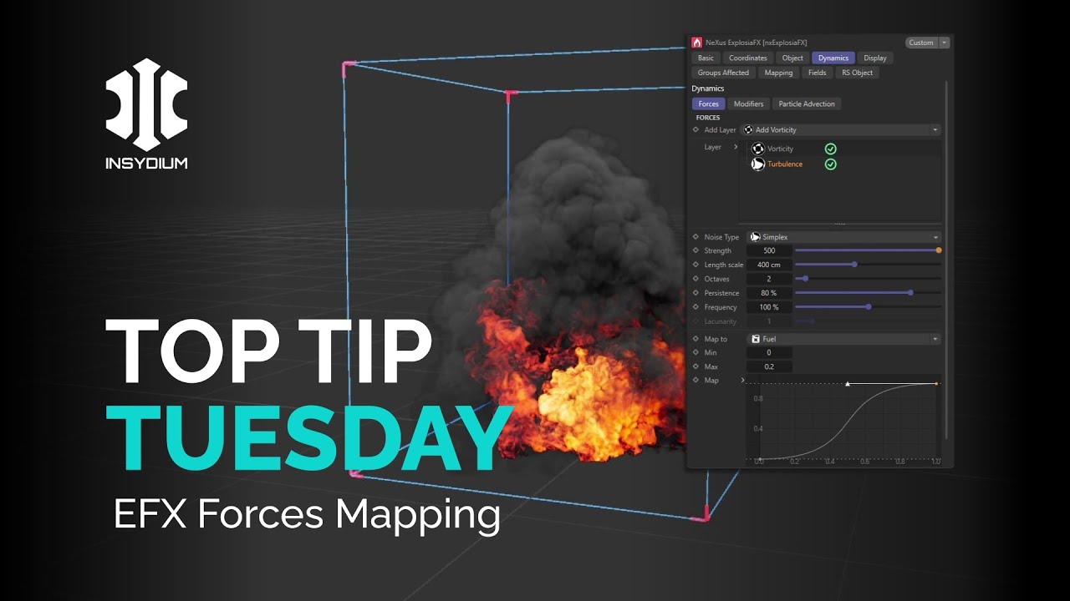Disable the Turbulence layer checkmark
Viewport: 1070px width, 601px height.
point(830,164)
